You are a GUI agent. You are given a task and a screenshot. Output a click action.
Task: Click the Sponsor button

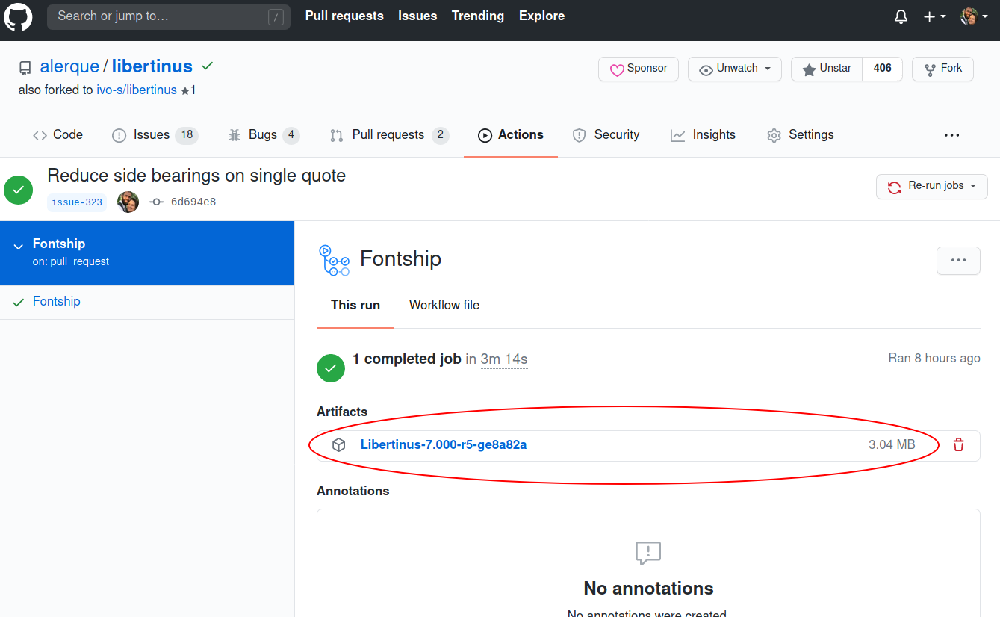(639, 69)
